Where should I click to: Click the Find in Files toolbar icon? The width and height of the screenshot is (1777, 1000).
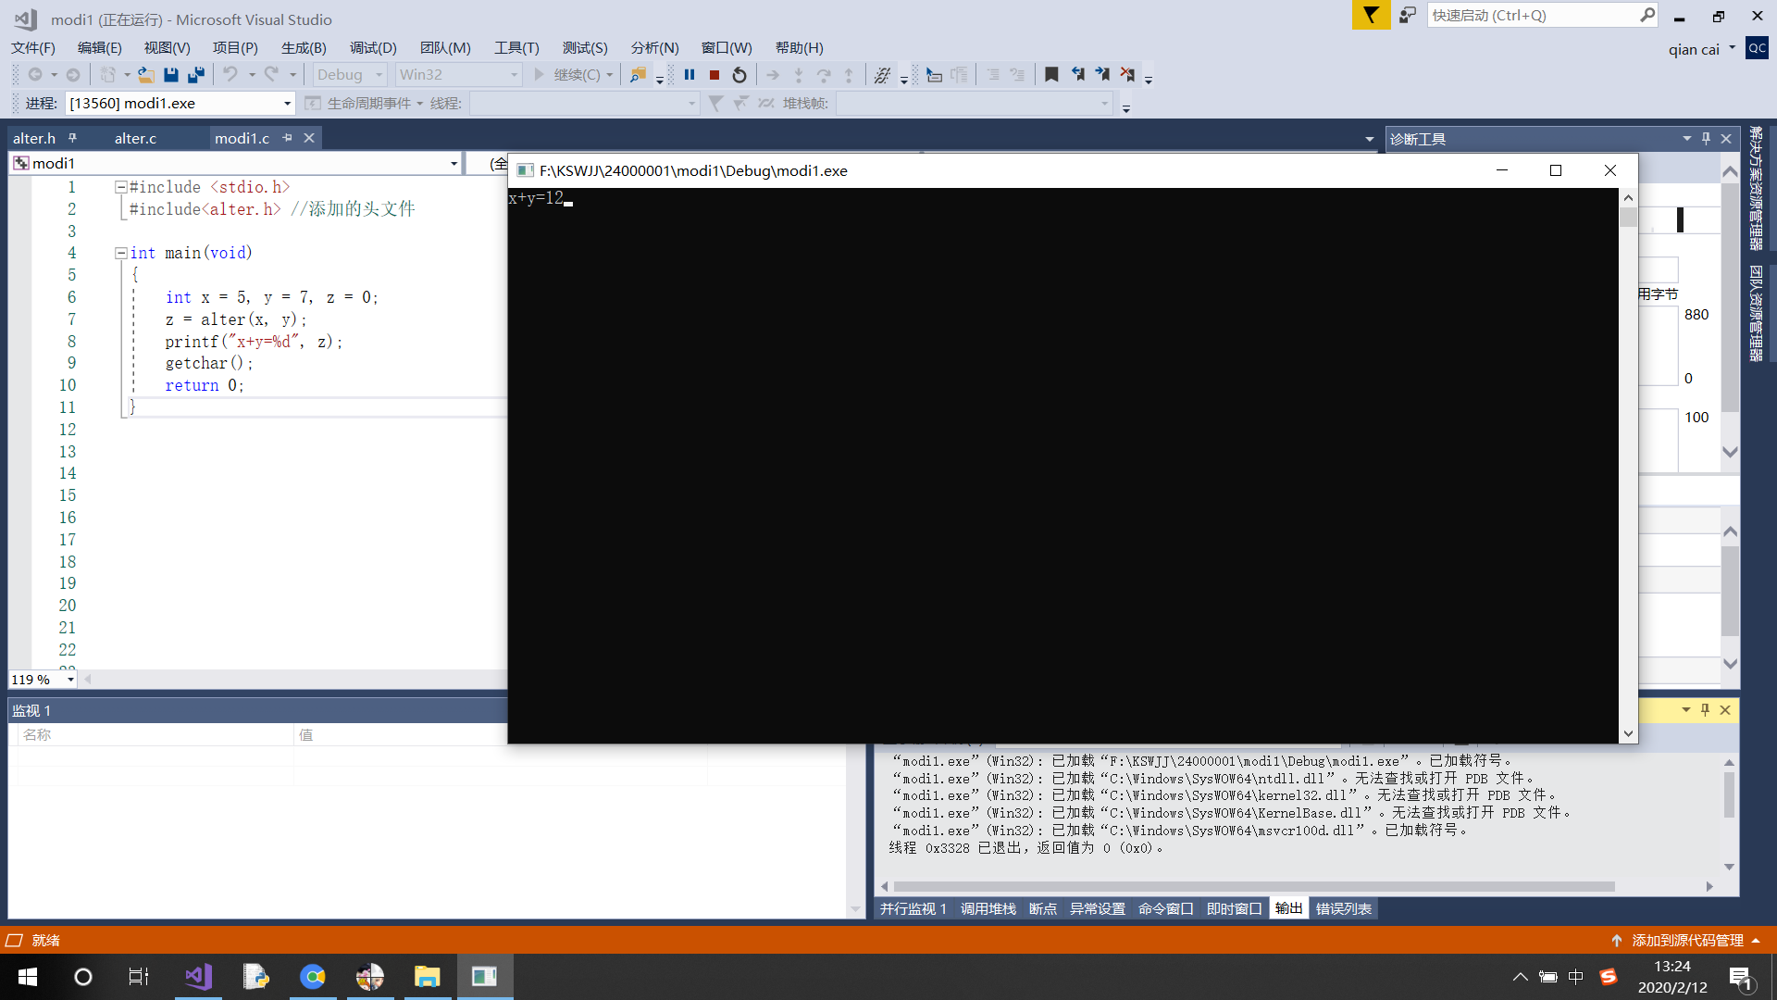pos(638,75)
